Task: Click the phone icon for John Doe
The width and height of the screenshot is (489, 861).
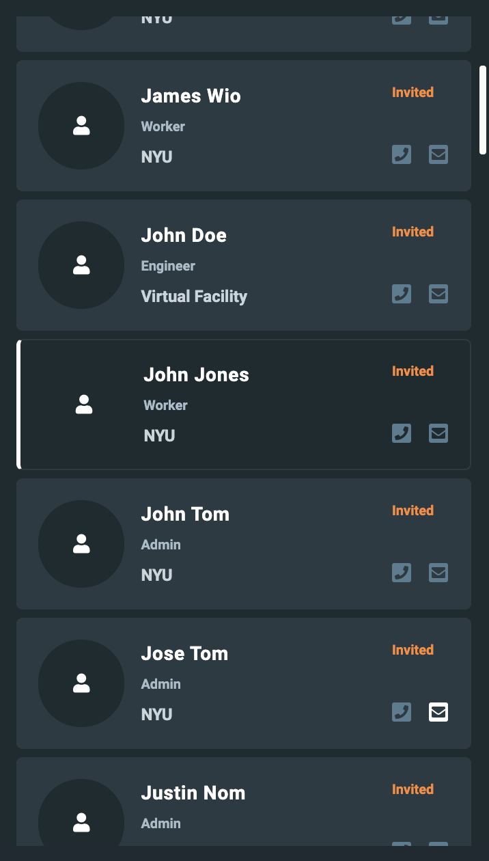Action: pyautogui.click(x=402, y=294)
